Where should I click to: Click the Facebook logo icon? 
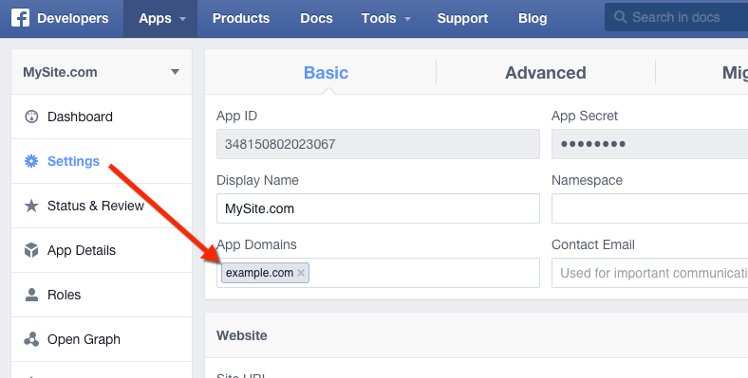click(x=21, y=18)
